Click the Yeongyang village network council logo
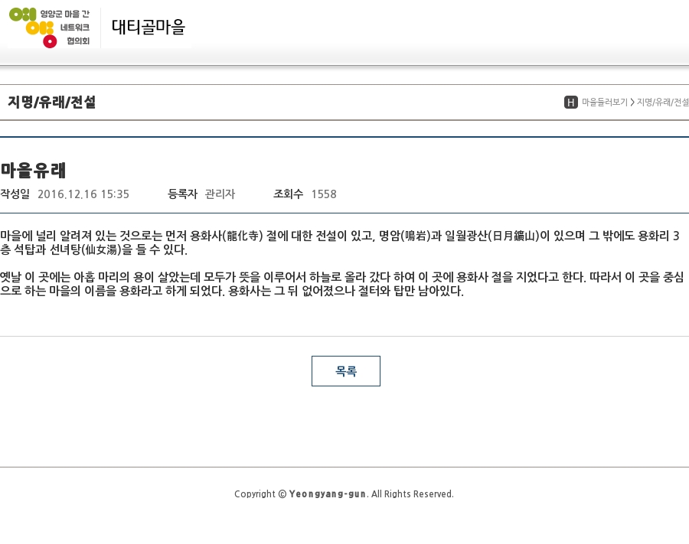This screenshot has width=689, height=544. coord(50,28)
